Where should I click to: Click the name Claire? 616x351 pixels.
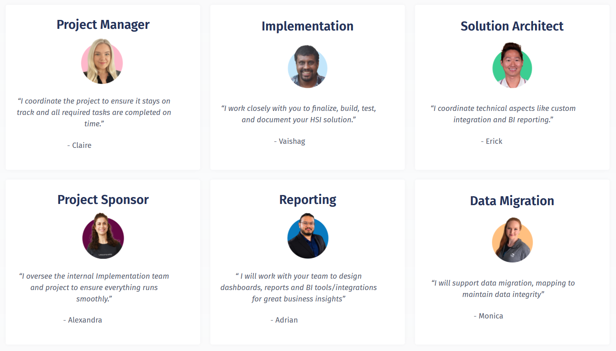point(81,145)
